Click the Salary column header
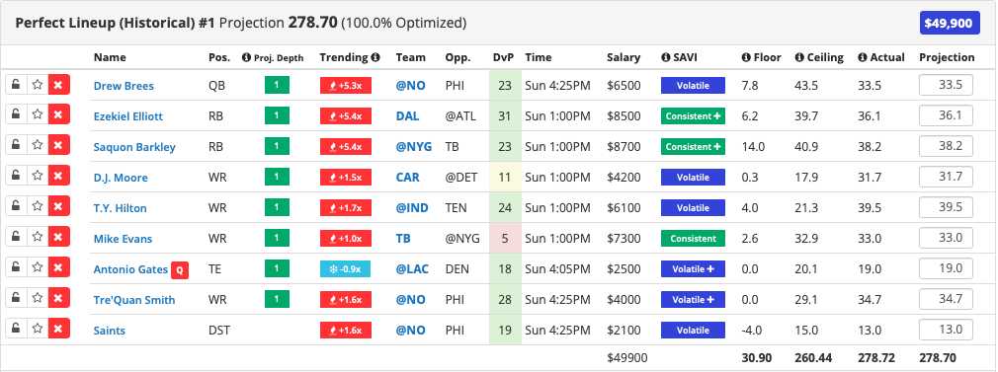 [624, 57]
